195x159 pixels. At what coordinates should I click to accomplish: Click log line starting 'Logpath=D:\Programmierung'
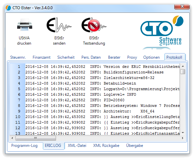[x=102, y=89]
